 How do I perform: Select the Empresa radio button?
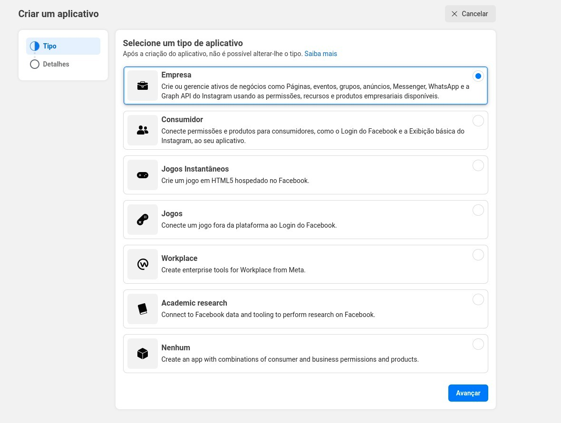[x=478, y=76]
